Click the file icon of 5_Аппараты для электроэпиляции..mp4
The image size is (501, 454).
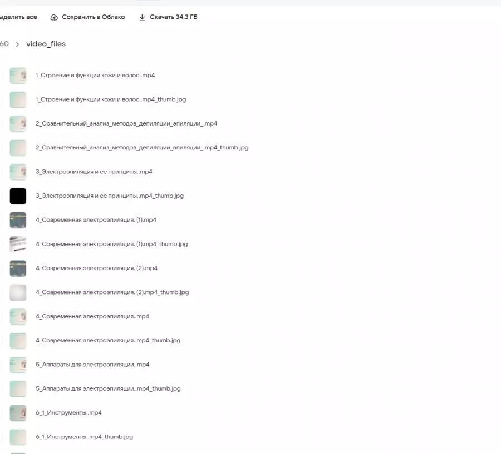click(x=18, y=365)
